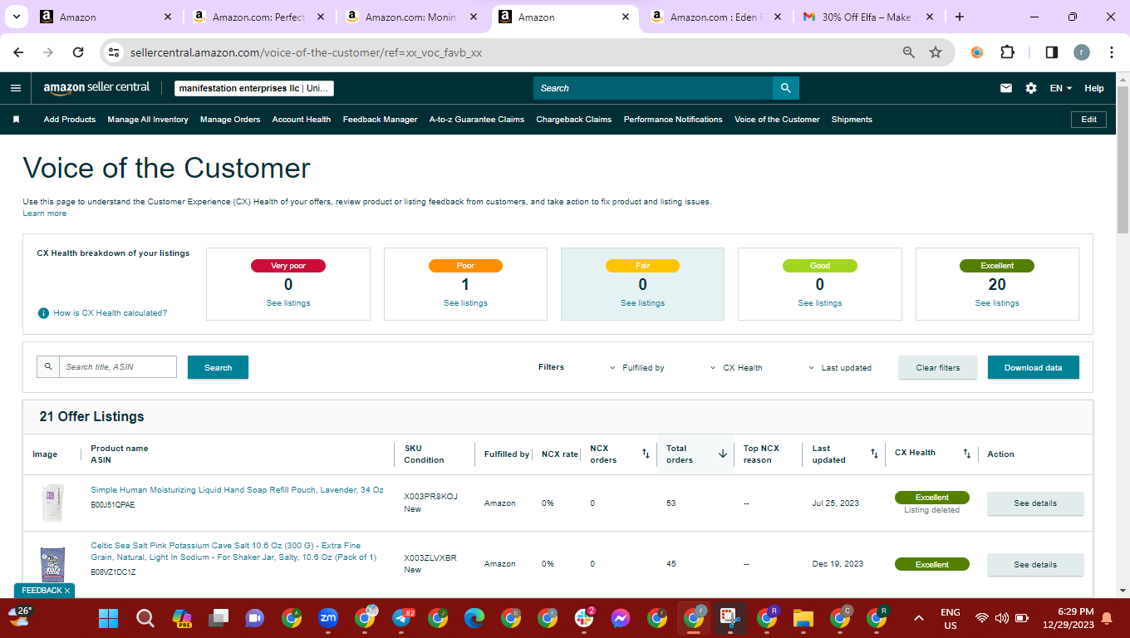Image resolution: width=1130 pixels, height=638 pixels.
Task: Click the Celtic Sea Salt product thumbnail
Action: pyautogui.click(x=52, y=565)
